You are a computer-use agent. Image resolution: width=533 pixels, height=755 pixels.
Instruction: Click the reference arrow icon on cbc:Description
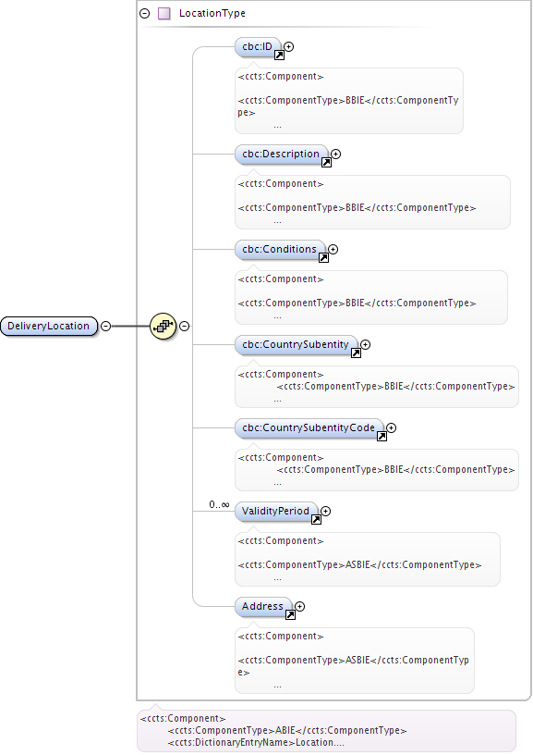pyautogui.click(x=326, y=163)
